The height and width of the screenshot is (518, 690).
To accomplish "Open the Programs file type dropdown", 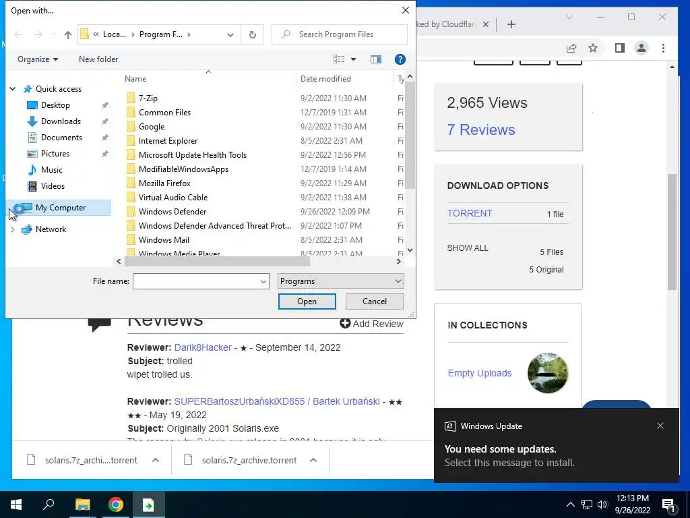I will pyautogui.click(x=340, y=281).
